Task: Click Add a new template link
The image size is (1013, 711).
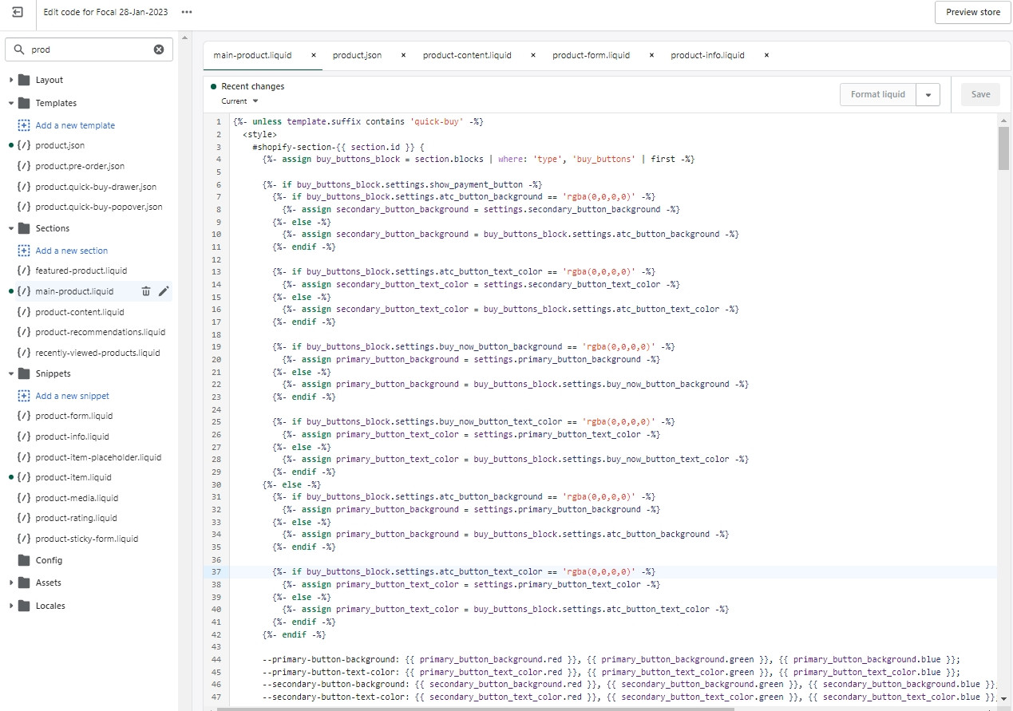Action: pyautogui.click(x=75, y=125)
